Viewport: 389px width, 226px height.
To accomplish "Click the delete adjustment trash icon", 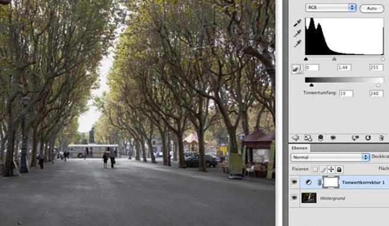I will pyautogui.click(x=381, y=137).
